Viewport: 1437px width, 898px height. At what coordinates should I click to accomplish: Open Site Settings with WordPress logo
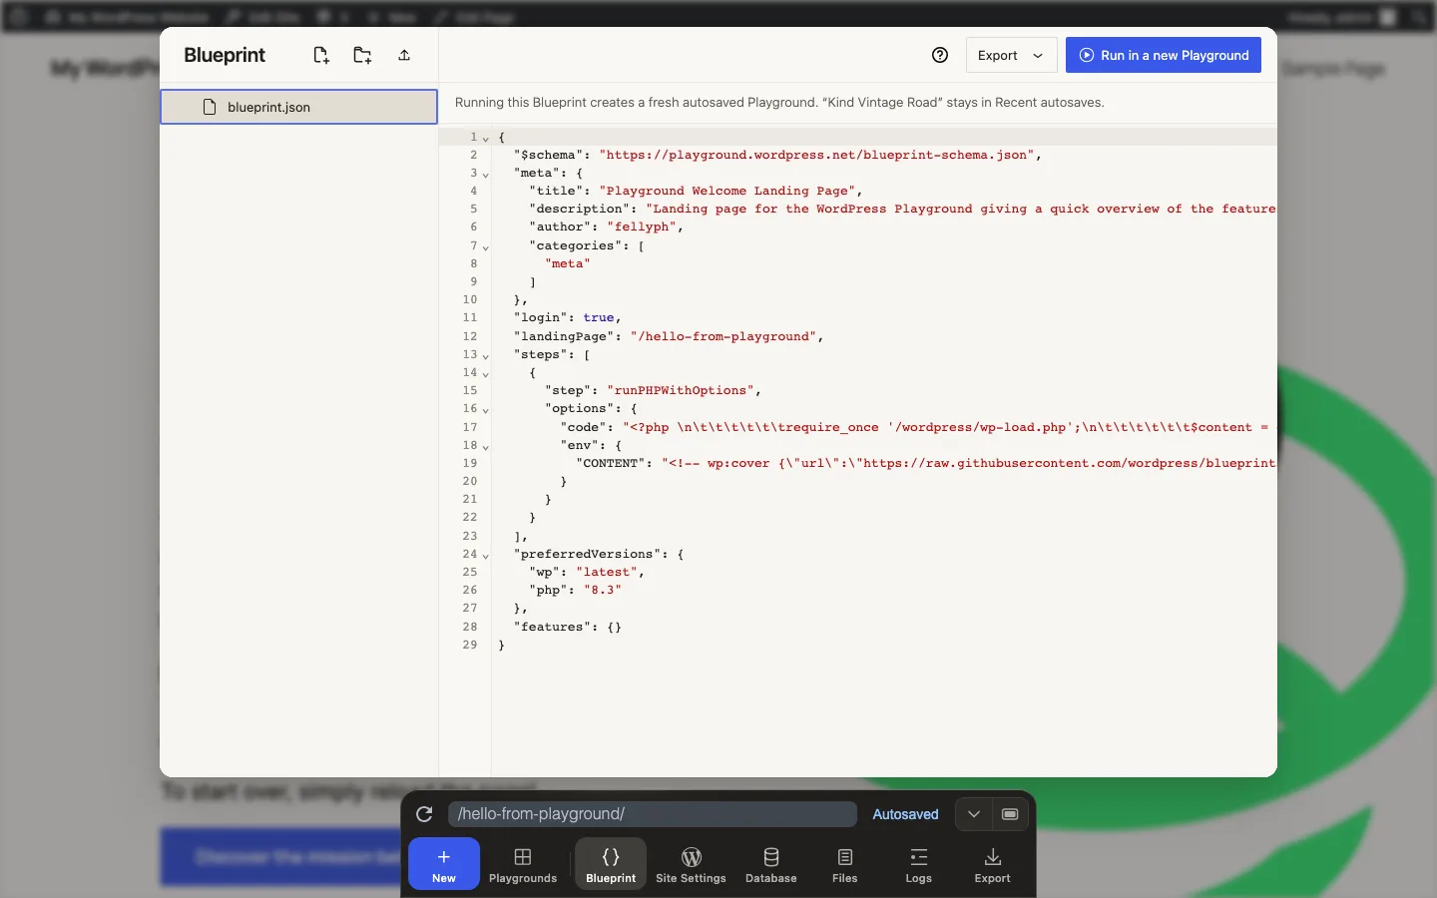[x=691, y=864]
